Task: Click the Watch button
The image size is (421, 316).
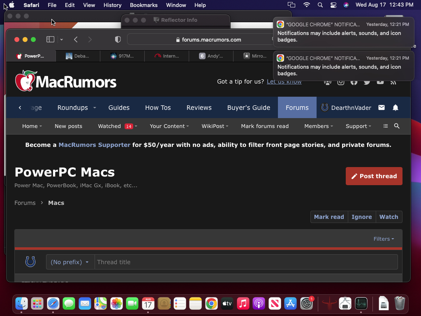Action: coord(389,217)
